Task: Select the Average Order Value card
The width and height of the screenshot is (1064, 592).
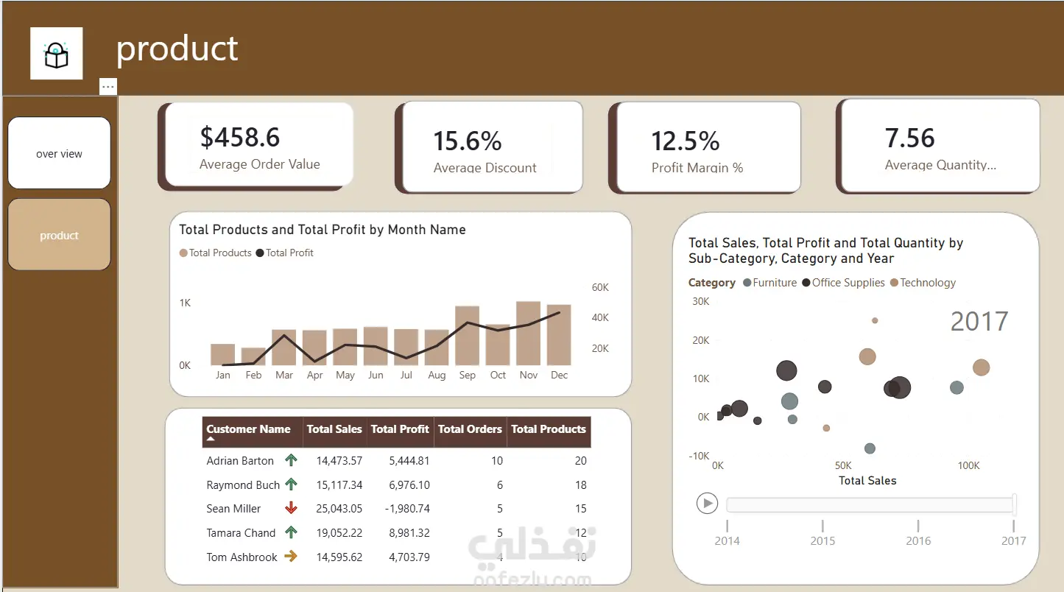Action: pyautogui.click(x=259, y=144)
